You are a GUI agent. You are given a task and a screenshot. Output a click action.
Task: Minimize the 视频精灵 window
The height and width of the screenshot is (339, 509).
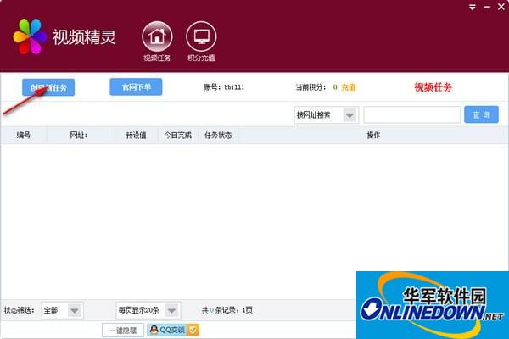coord(487,7)
